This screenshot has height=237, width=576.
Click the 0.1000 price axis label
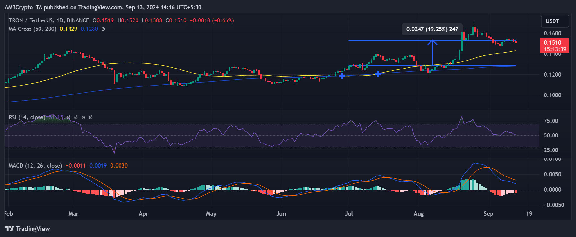coord(553,95)
